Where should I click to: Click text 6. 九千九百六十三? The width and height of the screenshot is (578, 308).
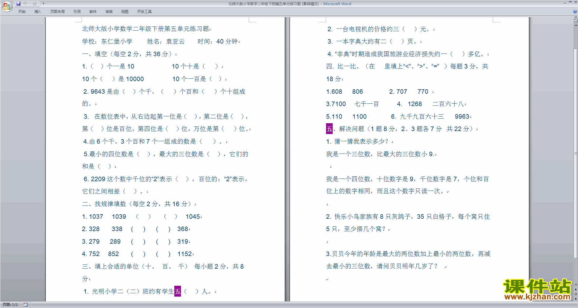[x=417, y=117]
